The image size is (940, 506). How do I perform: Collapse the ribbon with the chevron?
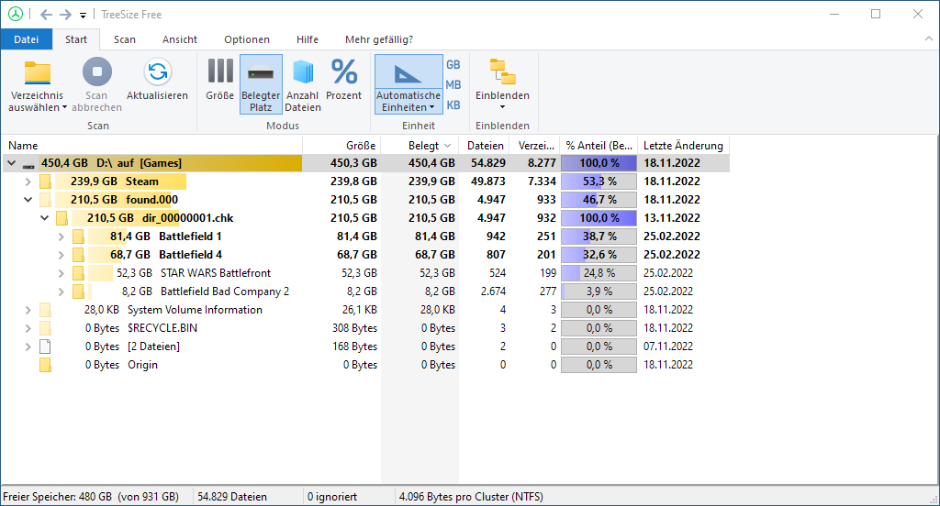coord(929,38)
